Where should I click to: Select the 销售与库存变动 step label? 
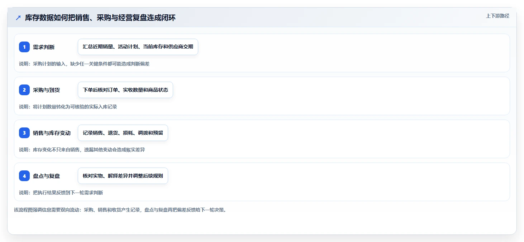pyautogui.click(x=52, y=133)
